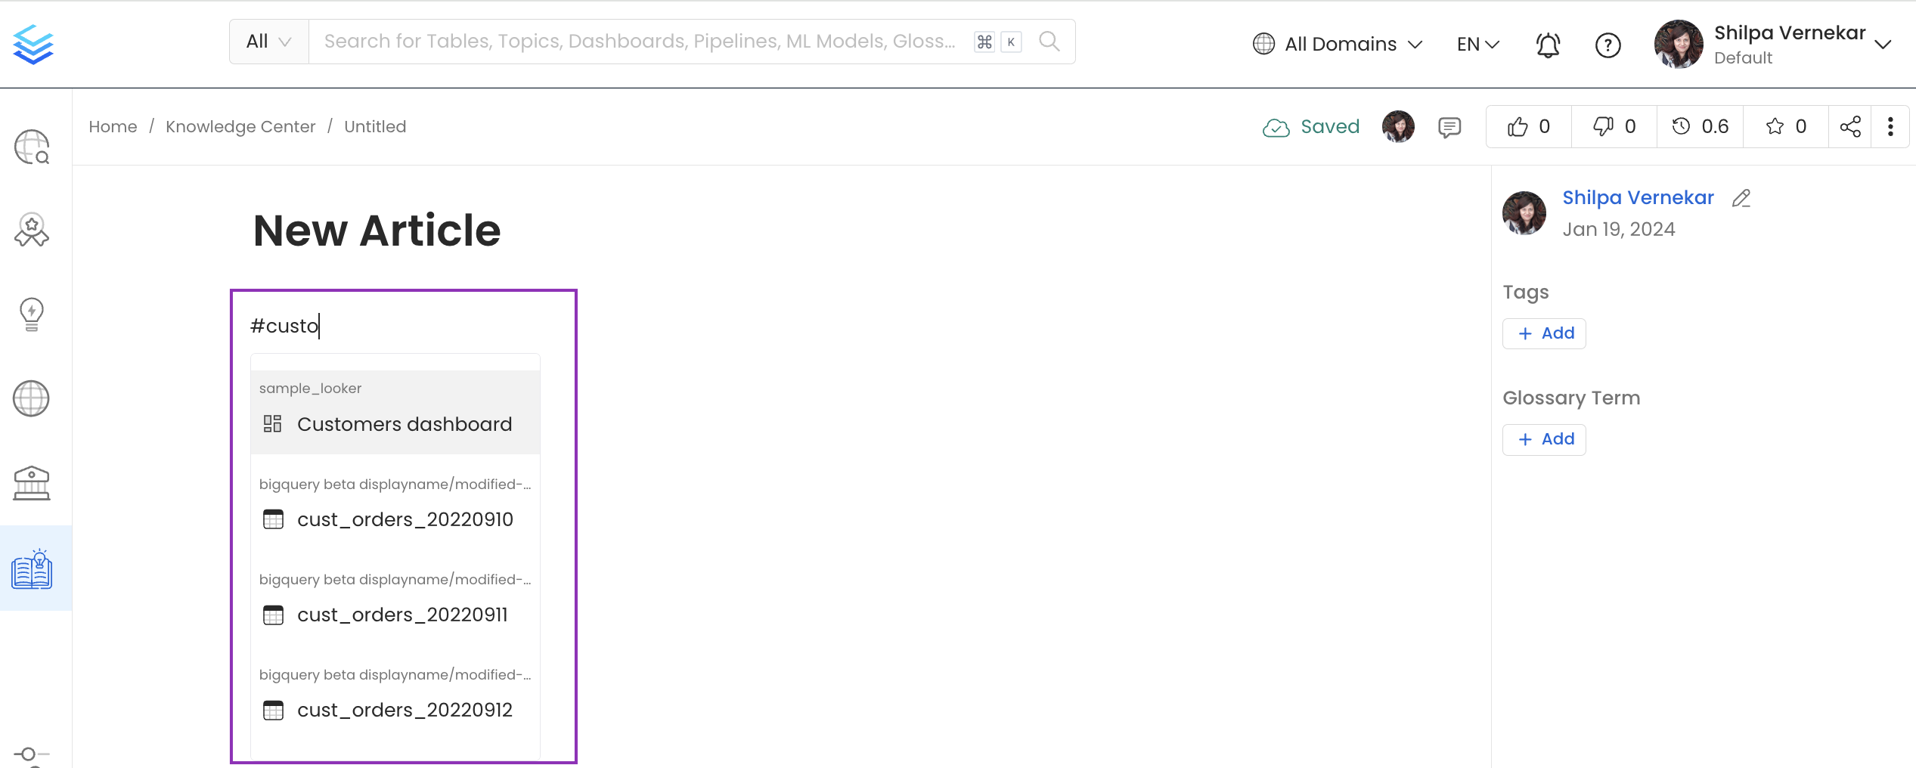Screen dimensions: 1916x768
Task: Open the Governance sidebar icon
Action: point(32,483)
